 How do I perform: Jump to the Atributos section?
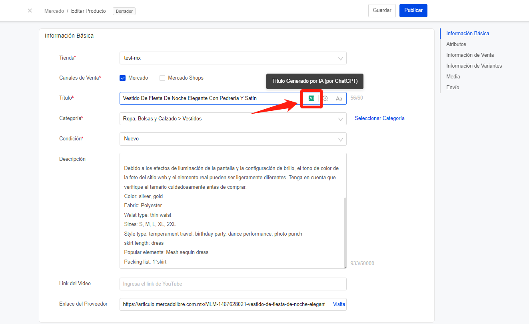456,44
